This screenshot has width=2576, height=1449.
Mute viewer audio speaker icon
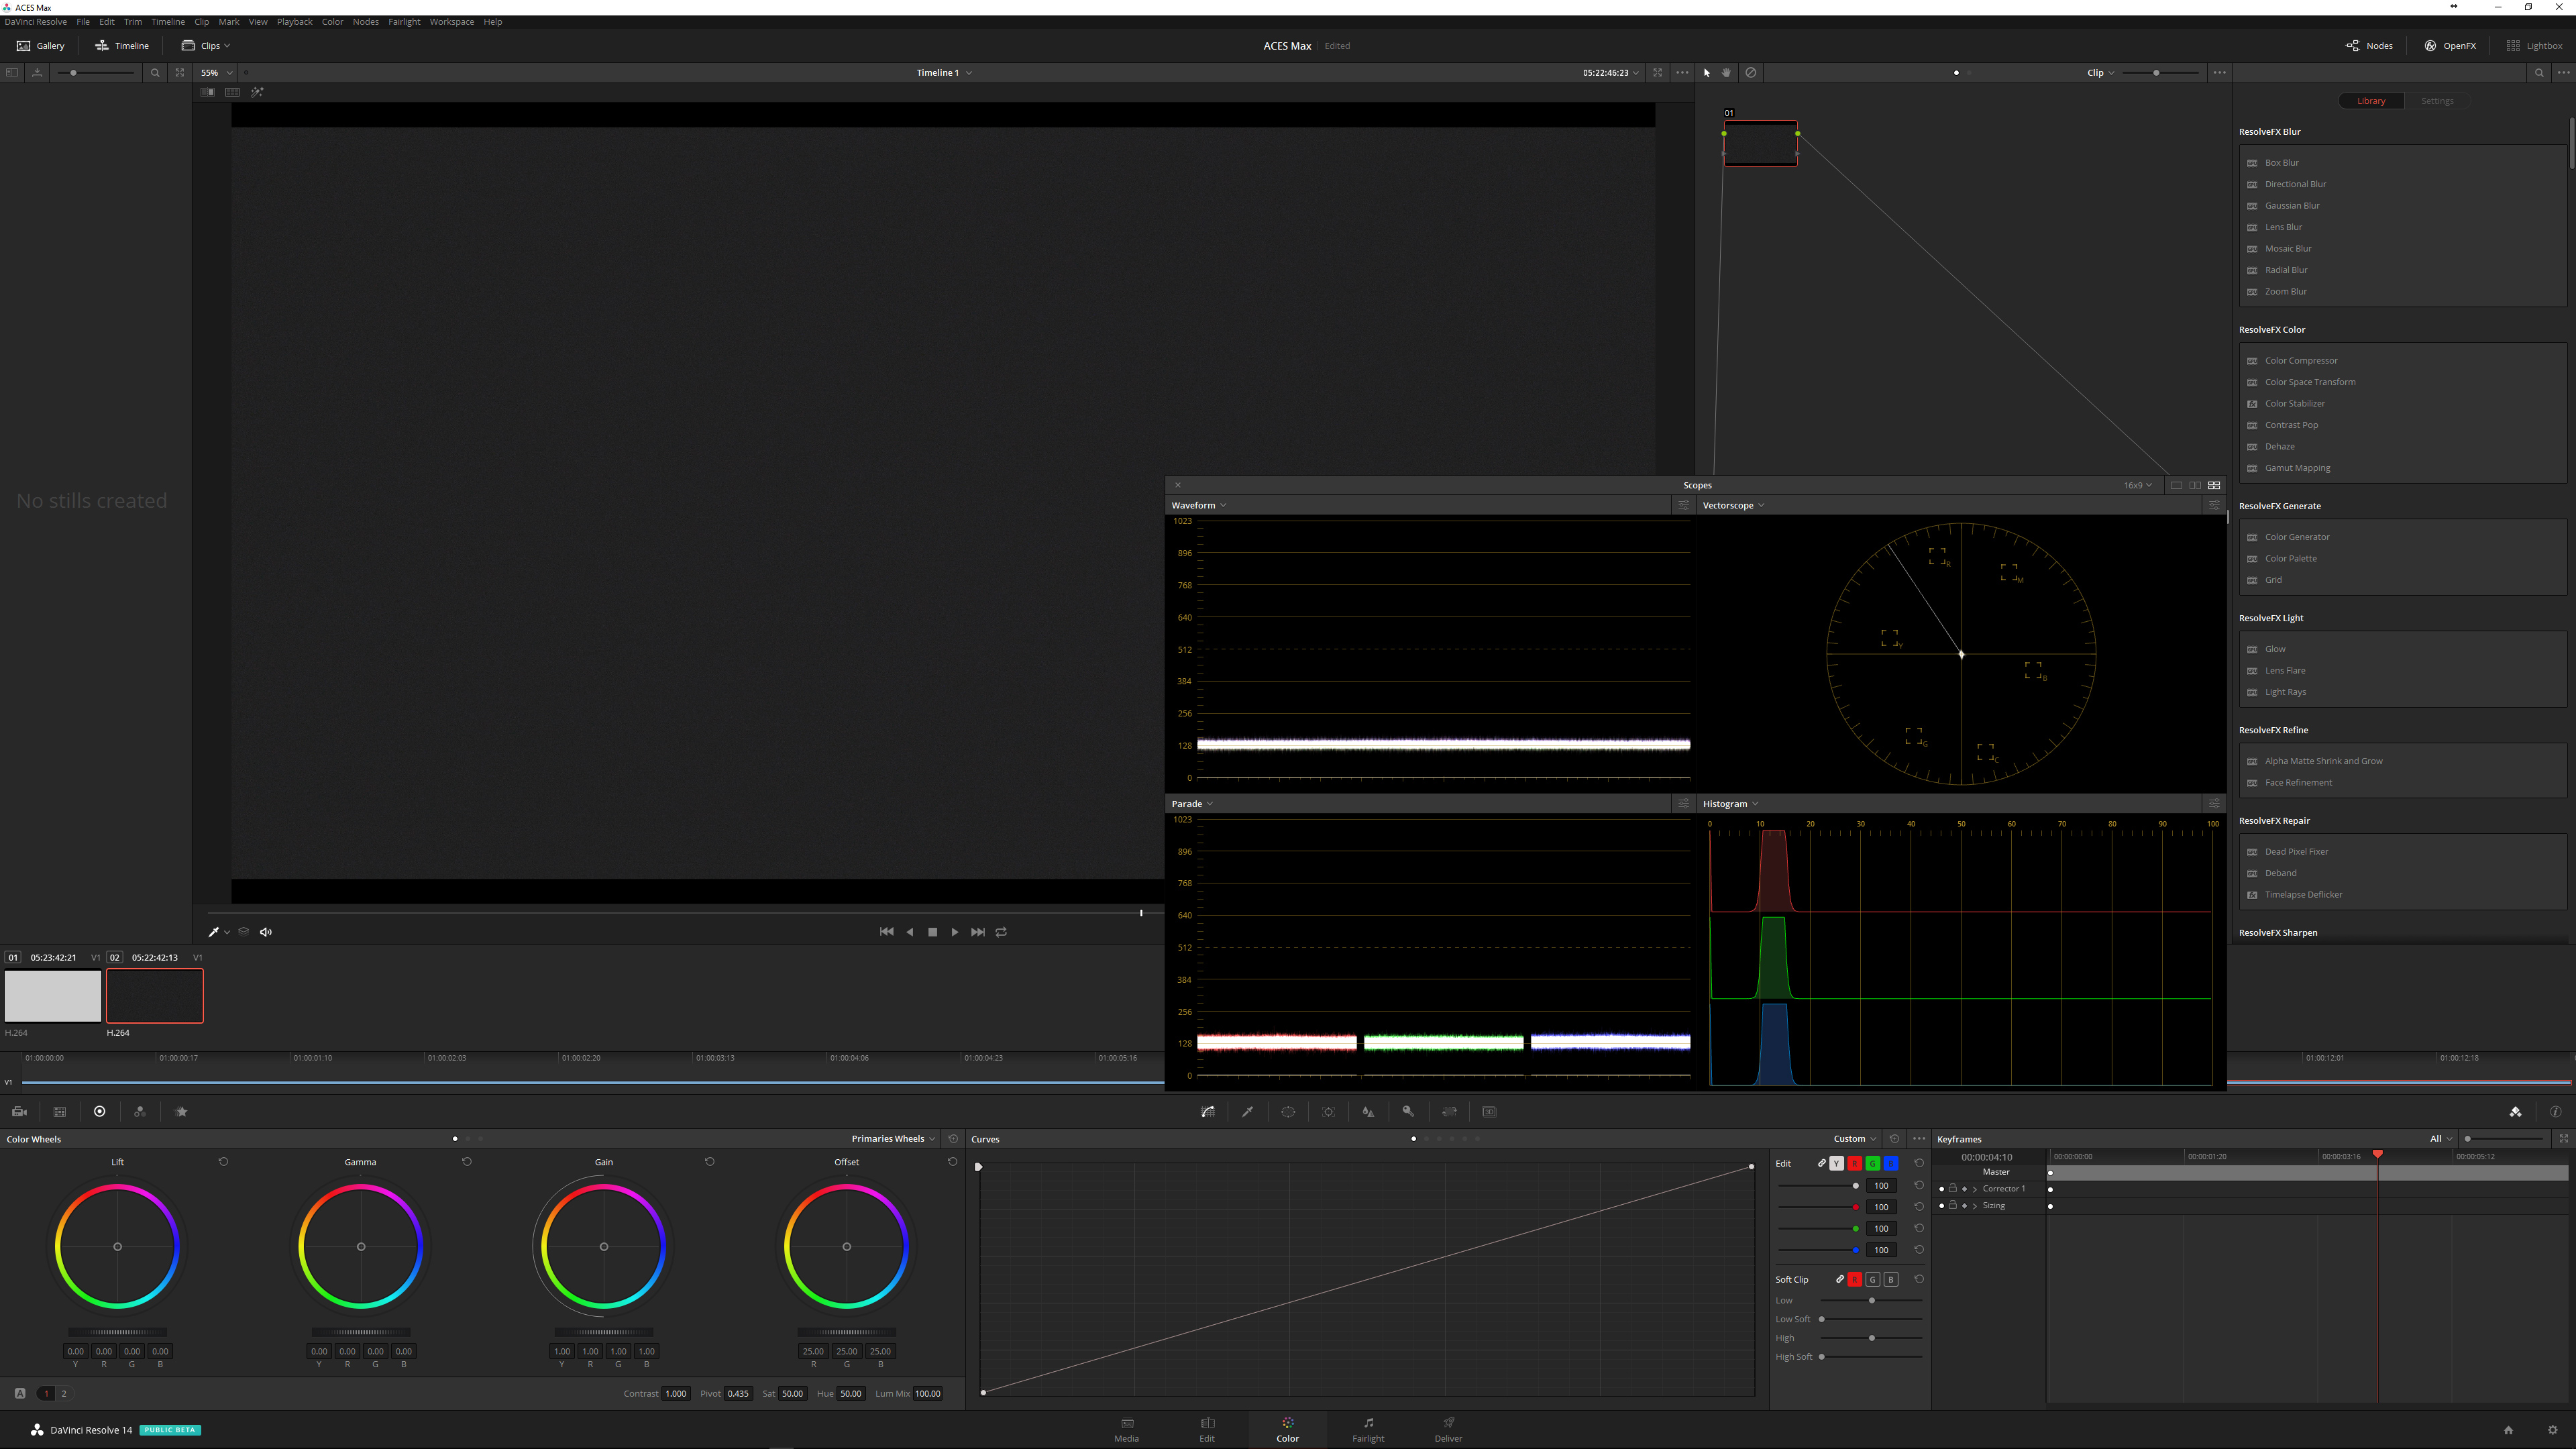click(266, 932)
